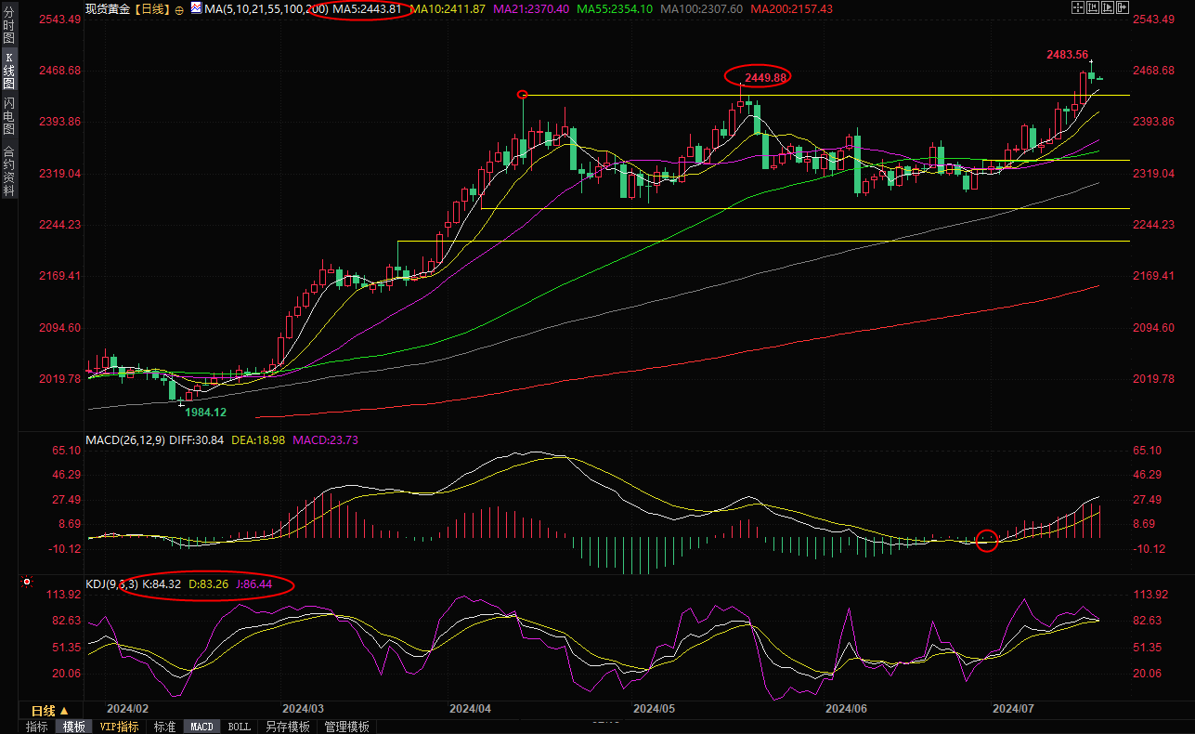
Task: Toggle the BOLL indicator template
Action: point(239,727)
